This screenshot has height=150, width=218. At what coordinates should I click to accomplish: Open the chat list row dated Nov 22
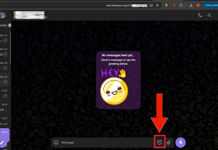5,52
